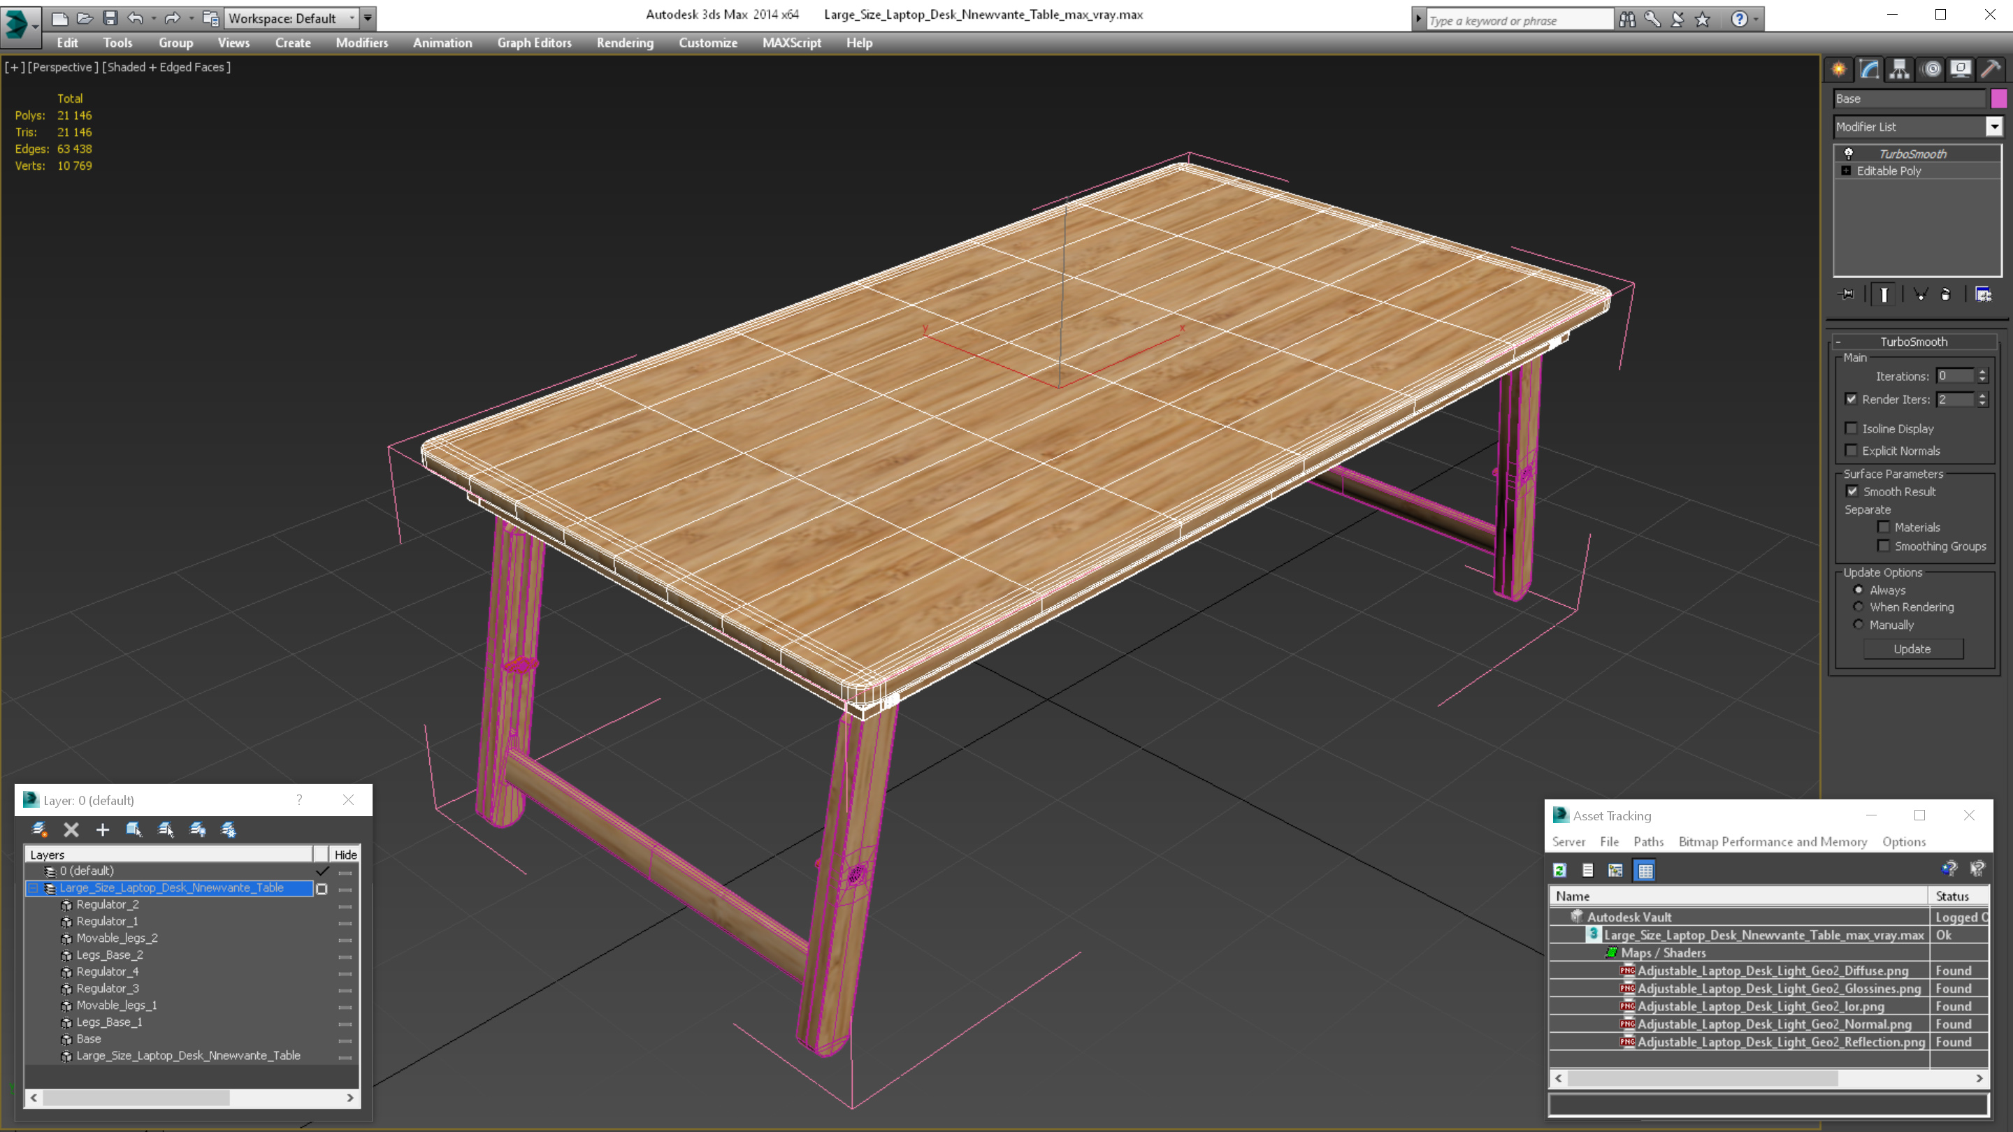The width and height of the screenshot is (2013, 1132).
Task: Click the pink object color swatch
Action: 1998,99
